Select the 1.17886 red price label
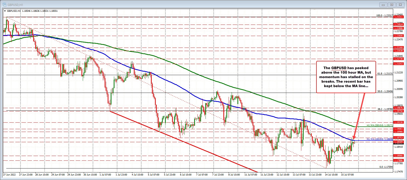This screenshot has width=407, height=180. click(x=398, y=160)
